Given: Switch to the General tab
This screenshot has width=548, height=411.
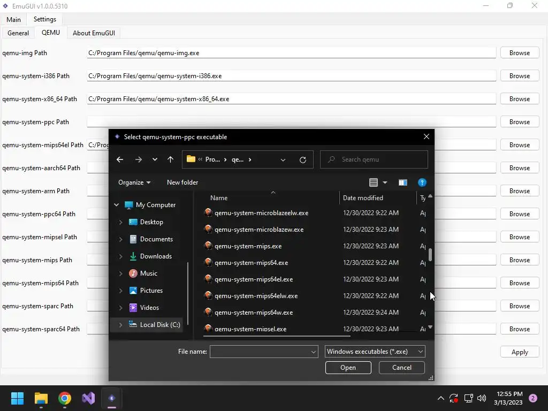Looking at the screenshot, I should click(18, 33).
